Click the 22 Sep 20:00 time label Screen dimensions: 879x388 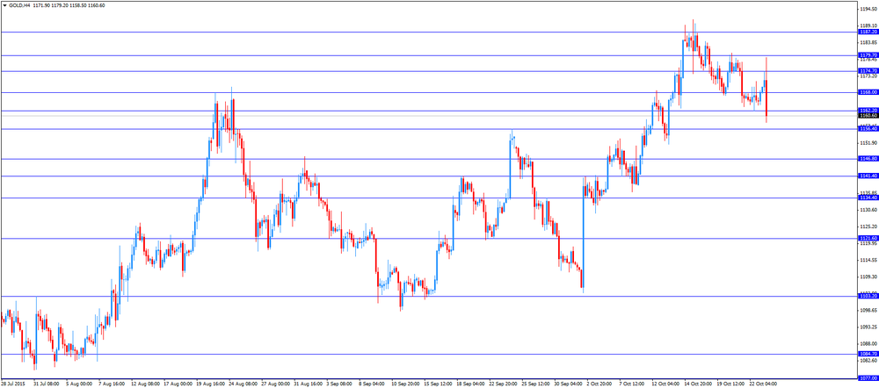click(504, 384)
